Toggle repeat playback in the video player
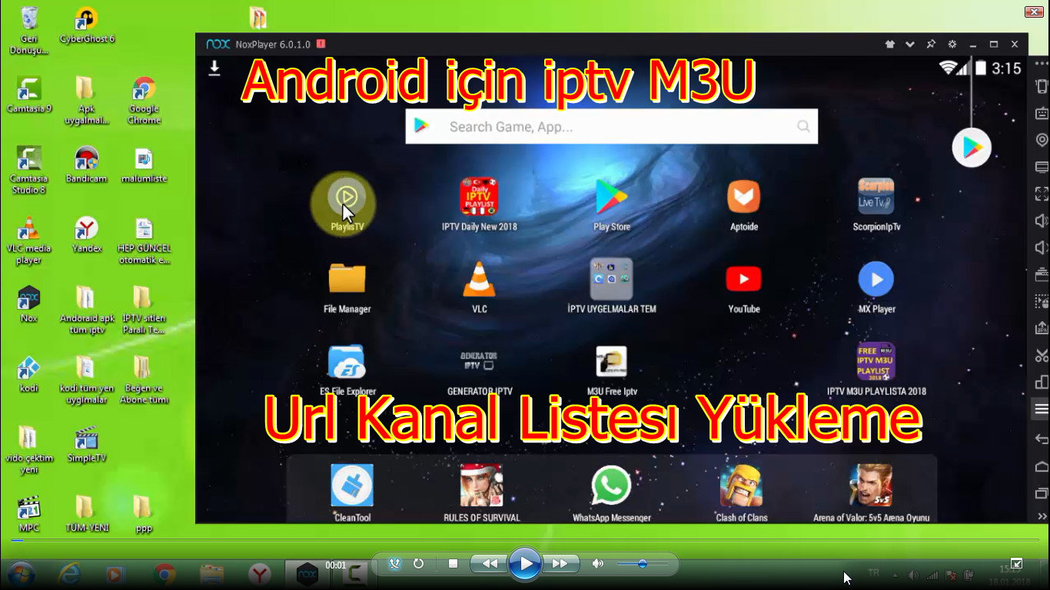 417,563
